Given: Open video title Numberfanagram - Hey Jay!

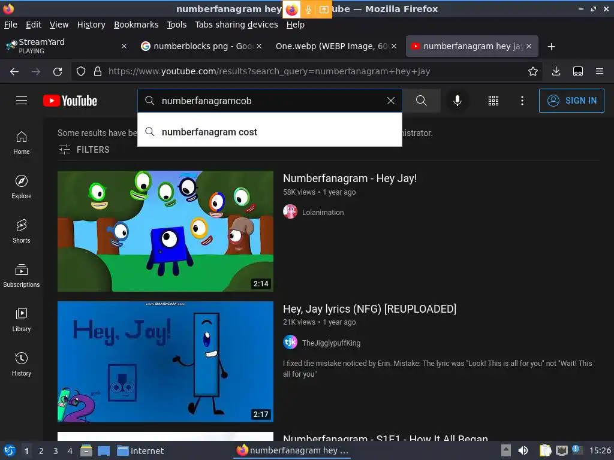Looking at the screenshot, I should click(350, 178).
